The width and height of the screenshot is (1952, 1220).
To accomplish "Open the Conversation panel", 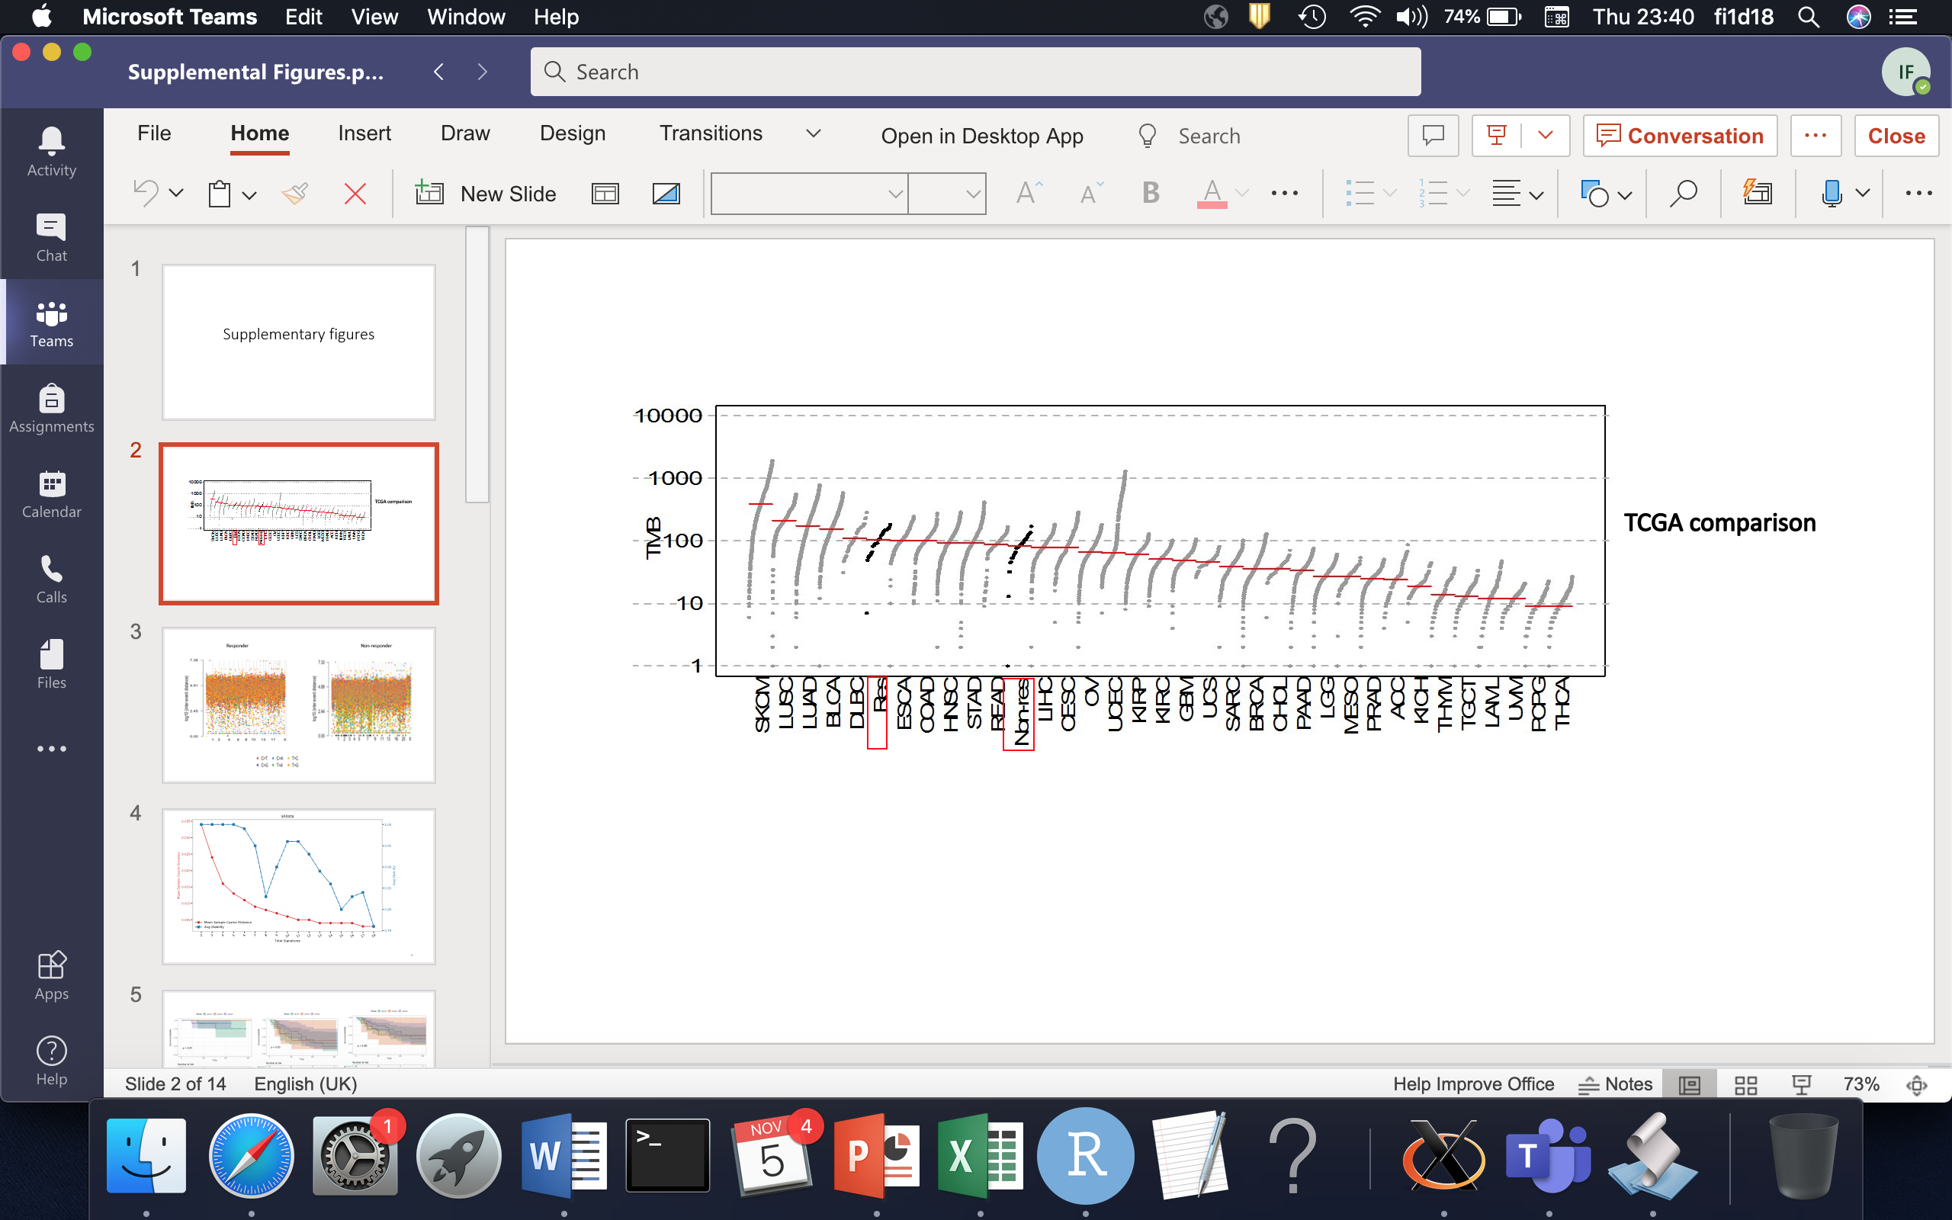I will coord(1679,136).
